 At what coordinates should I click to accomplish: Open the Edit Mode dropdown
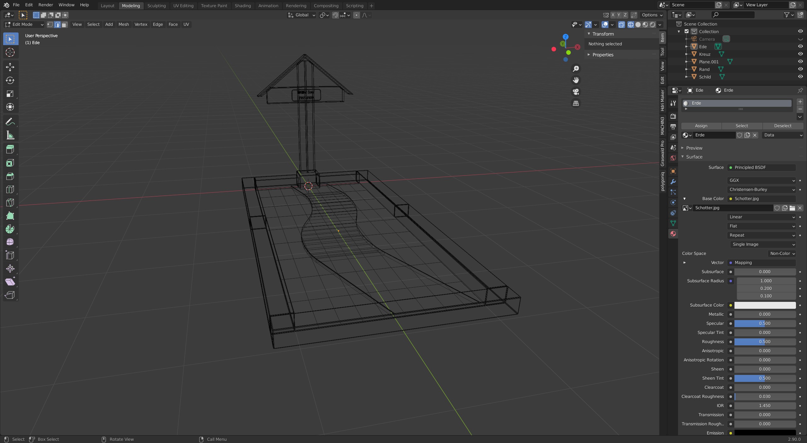coord(24,25)
